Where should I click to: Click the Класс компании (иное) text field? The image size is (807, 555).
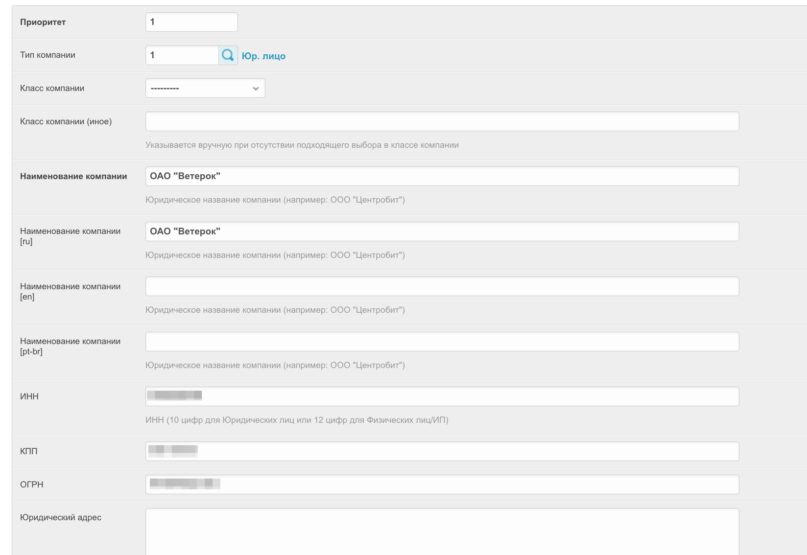coord(442,121)
